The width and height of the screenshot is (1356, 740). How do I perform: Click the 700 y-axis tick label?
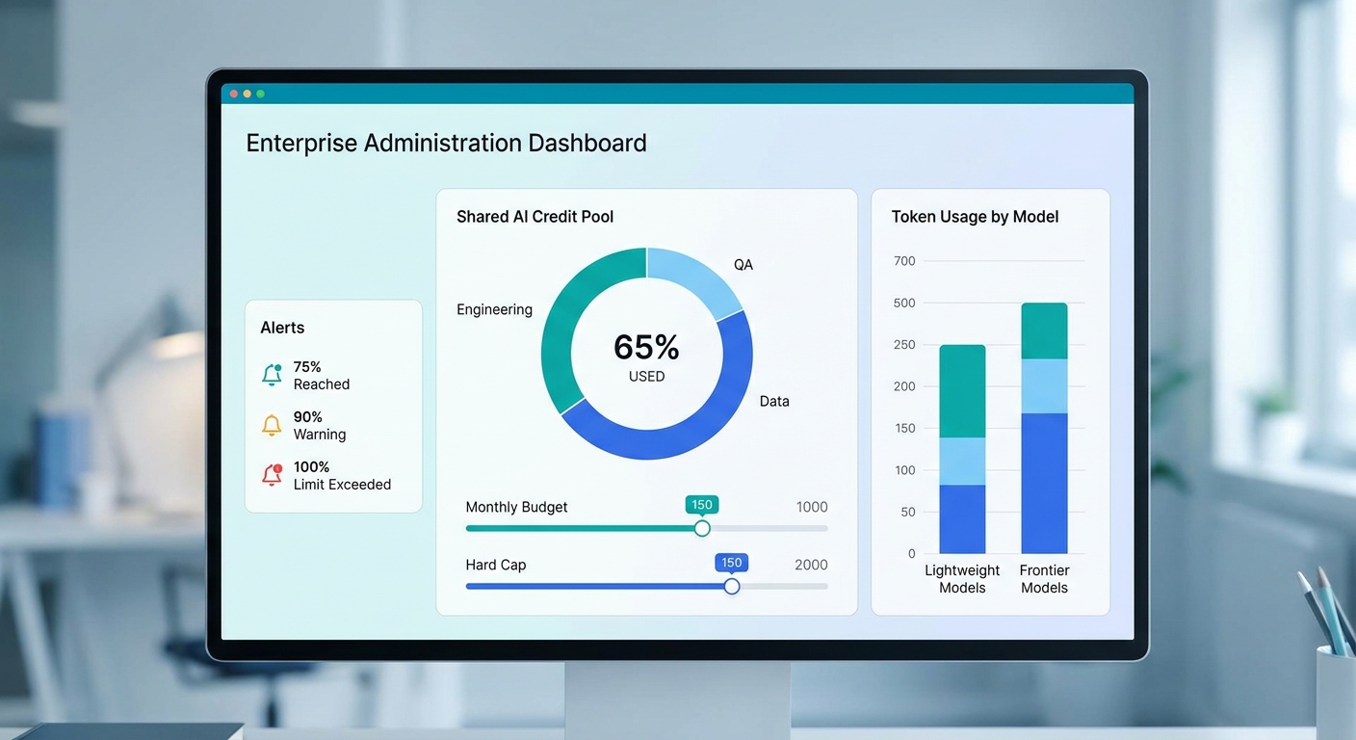(x=904, y=261)
